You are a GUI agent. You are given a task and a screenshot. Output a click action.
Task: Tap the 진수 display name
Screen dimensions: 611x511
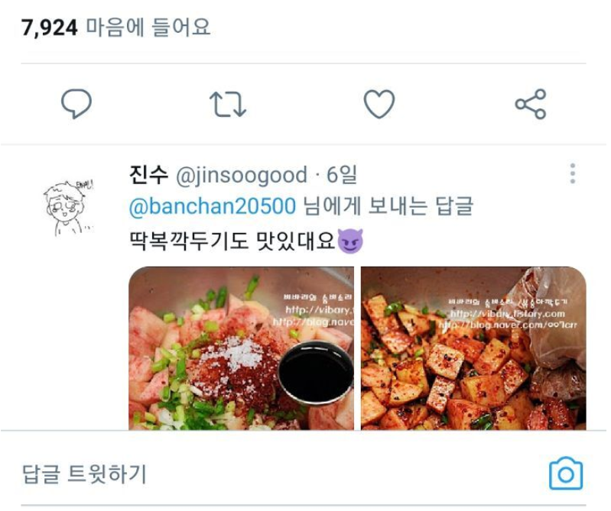click(148, 175)
